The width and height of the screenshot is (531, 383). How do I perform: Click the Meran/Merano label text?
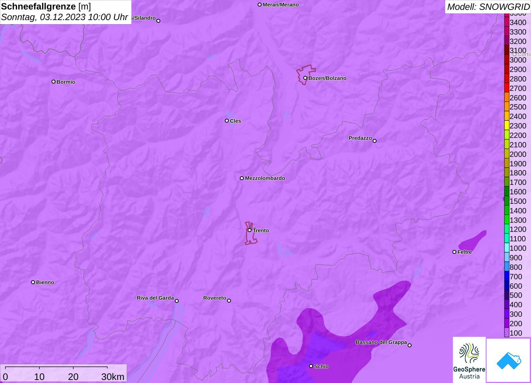tap(281, 5)
